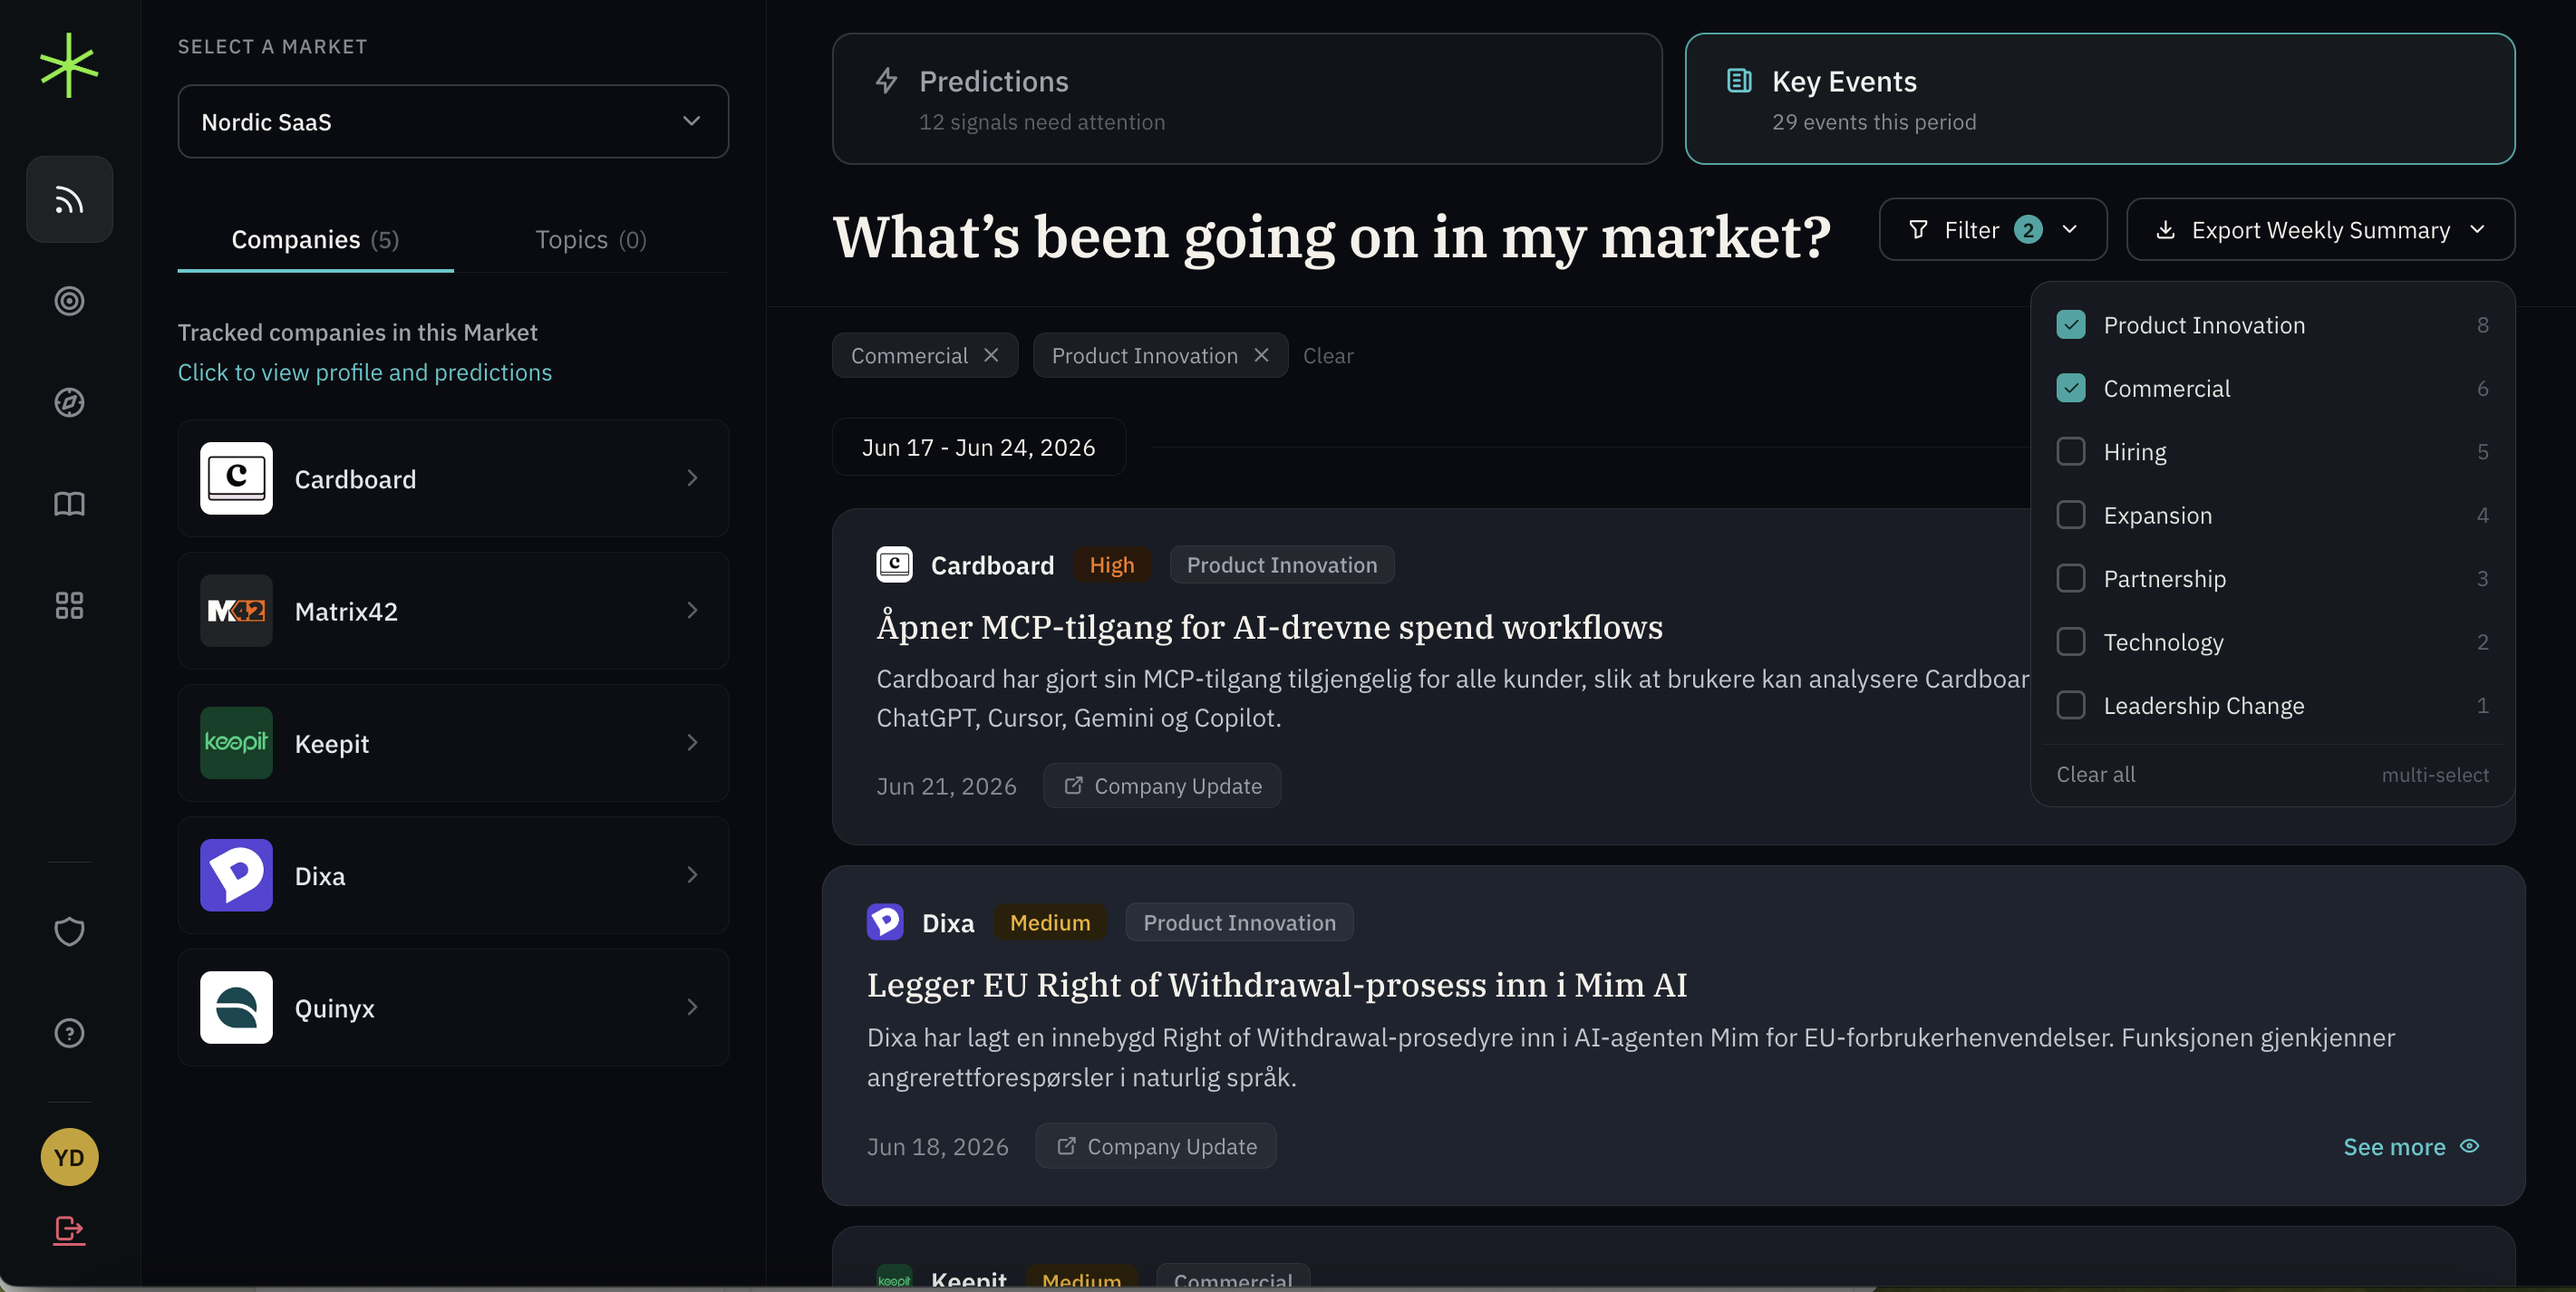
Task: Click the funnel icon on Filter button
Action: tap(1918, 230)
